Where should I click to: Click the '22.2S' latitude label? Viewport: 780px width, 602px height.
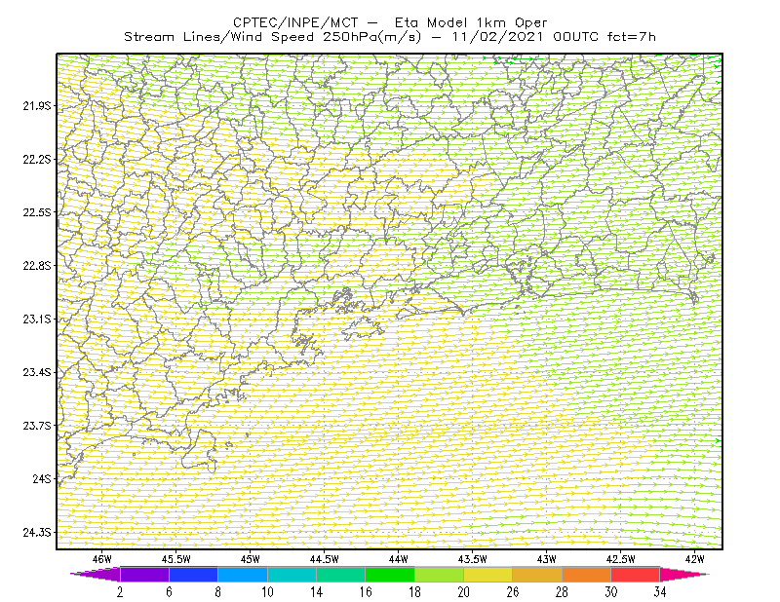click(x=37, y=159)
